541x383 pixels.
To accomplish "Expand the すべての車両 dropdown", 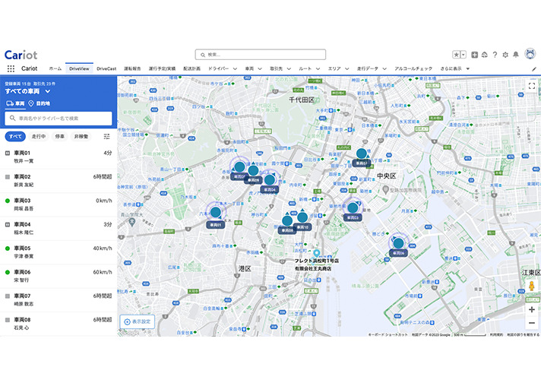I will coord(48,90).
